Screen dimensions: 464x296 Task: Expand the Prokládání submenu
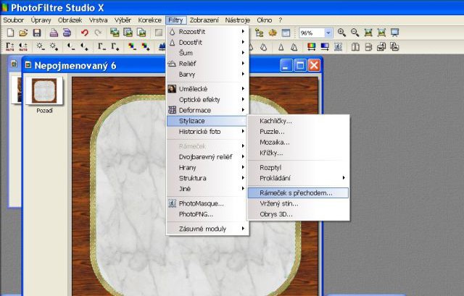coord(298,178)
